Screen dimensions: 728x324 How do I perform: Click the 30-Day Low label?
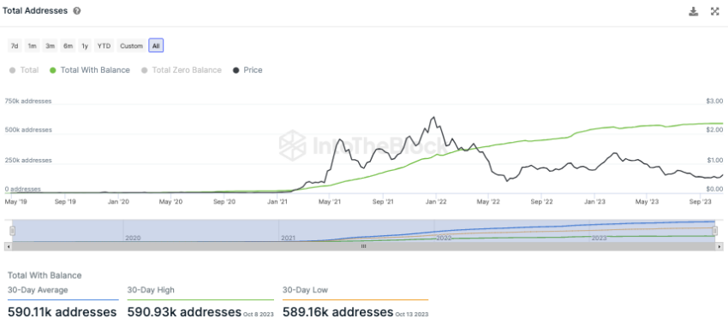305,290
